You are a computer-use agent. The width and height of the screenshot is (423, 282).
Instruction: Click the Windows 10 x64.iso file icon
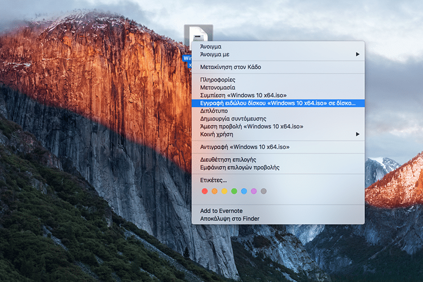(x=199, y=33)
